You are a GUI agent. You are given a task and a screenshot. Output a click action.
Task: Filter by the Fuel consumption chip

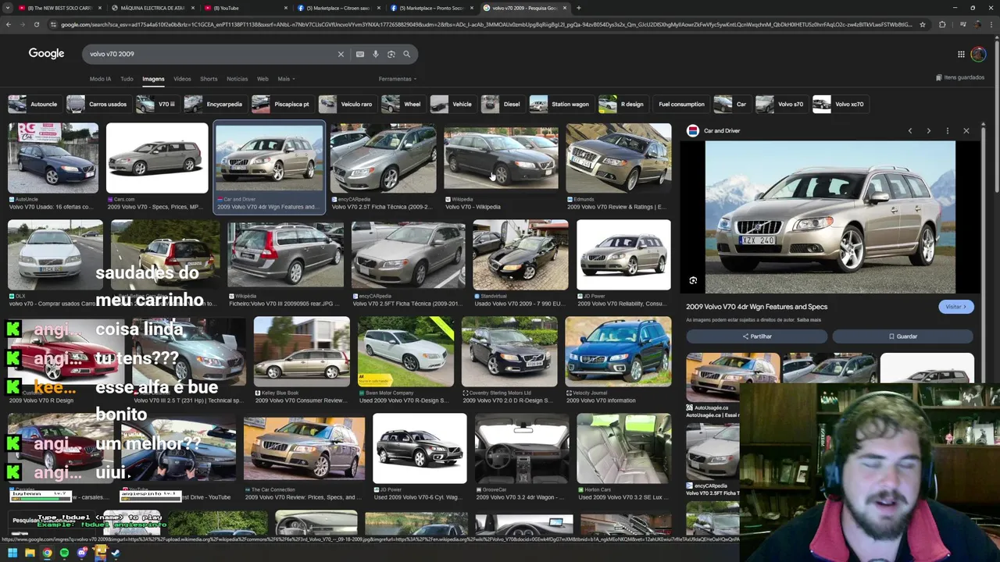click(681, 104)
